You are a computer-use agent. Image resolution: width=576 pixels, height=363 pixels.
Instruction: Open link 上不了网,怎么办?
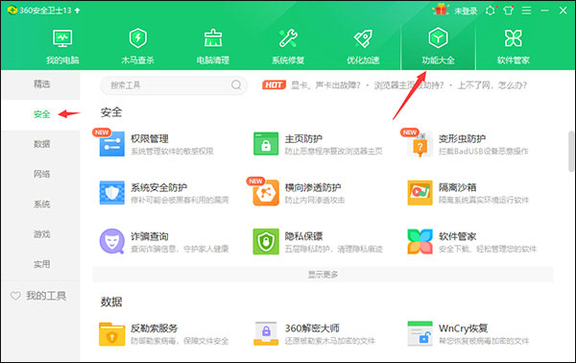tap(492, 85)
